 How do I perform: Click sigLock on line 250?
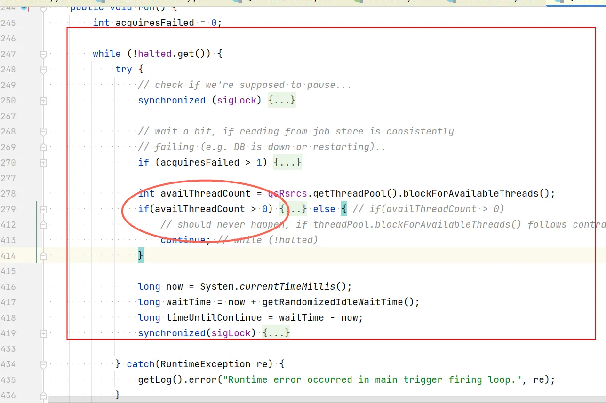tap(237, 101)
